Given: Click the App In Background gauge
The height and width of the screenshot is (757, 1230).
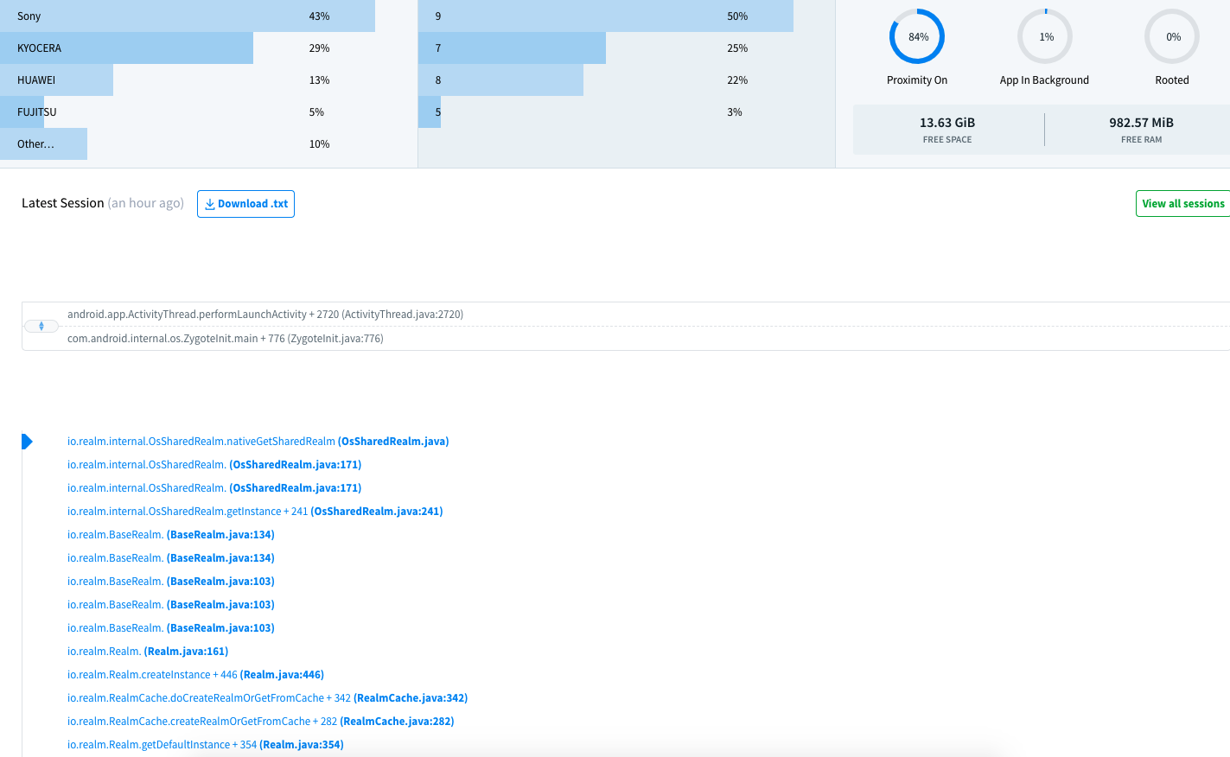Looking at the screenshot, I should click(1044, 36).
